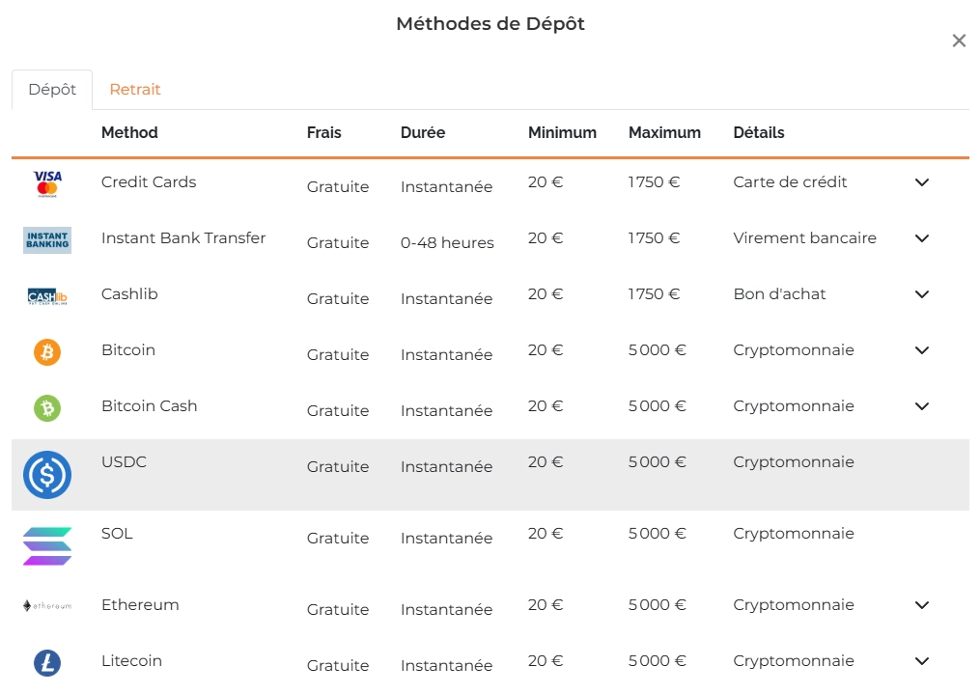Select the USDC coin icon
Image resolution: width=980 pixels, height=694 pixels.
[x=46, y=475]
